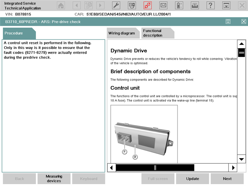Click the Control unit heading
Viewport: 248px width, 186px height.
125,88
